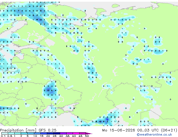
Task: Click the '50' legend scale label
Action: point(87,136)
